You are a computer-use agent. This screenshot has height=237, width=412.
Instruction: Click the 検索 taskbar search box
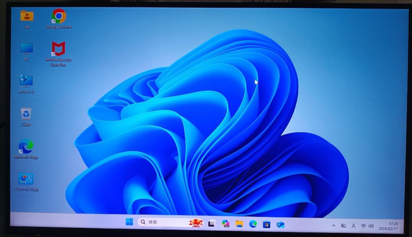(x=171, y=223)
